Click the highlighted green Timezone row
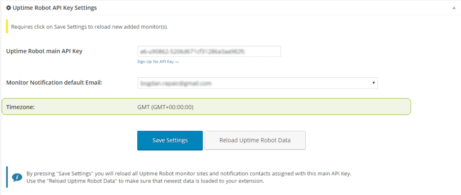 206,106
